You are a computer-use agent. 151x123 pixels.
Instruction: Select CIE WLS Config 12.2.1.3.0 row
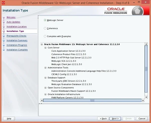(64, 74)
